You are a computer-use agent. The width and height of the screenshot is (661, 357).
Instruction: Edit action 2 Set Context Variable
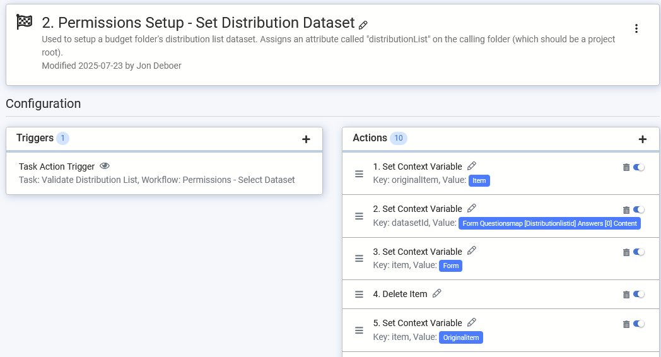(472, 208)
